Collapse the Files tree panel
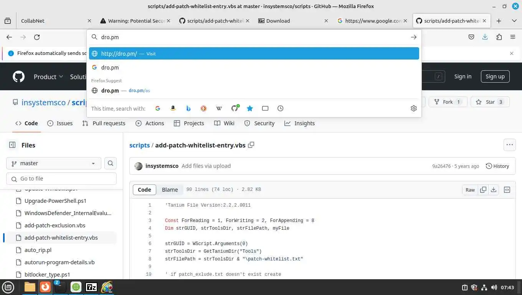This screenshot has height=295, width=522. pyautogui.click(x=12, y=145)
